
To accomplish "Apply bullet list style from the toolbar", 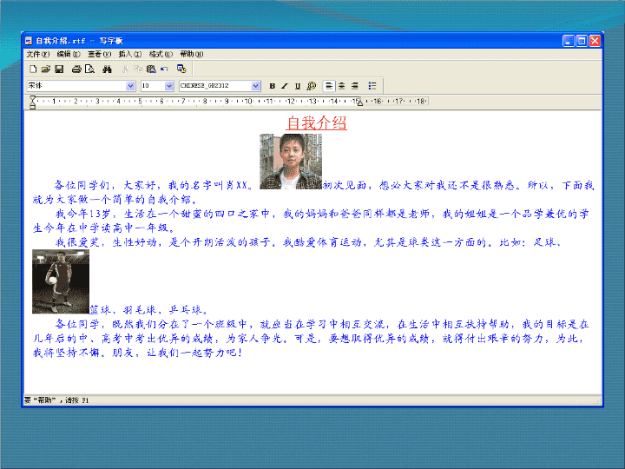I will tap(372, 86).
